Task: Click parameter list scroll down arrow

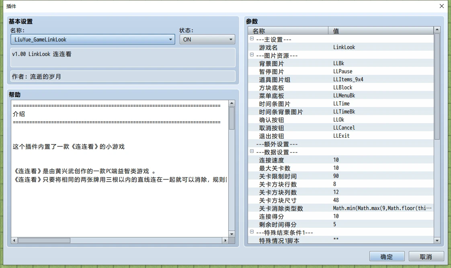Action: coord(437,241)
